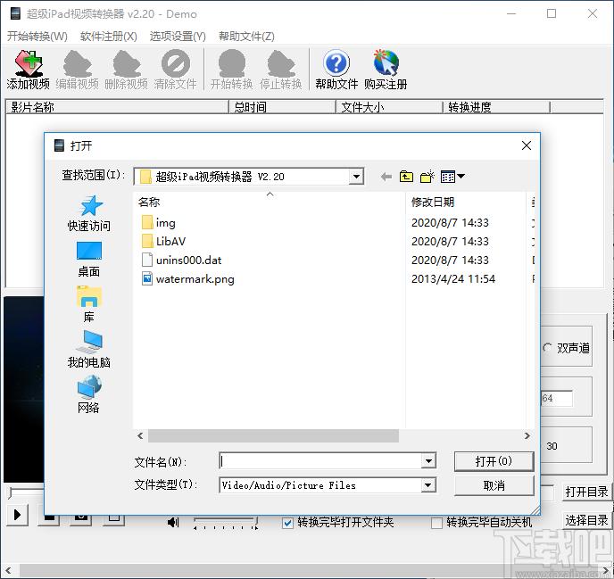Click the 文件名 input field

point(320,461)
